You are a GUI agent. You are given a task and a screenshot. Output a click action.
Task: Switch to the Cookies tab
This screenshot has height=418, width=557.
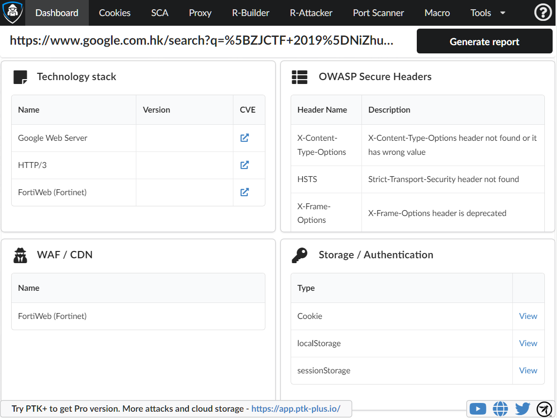[115, 13]
